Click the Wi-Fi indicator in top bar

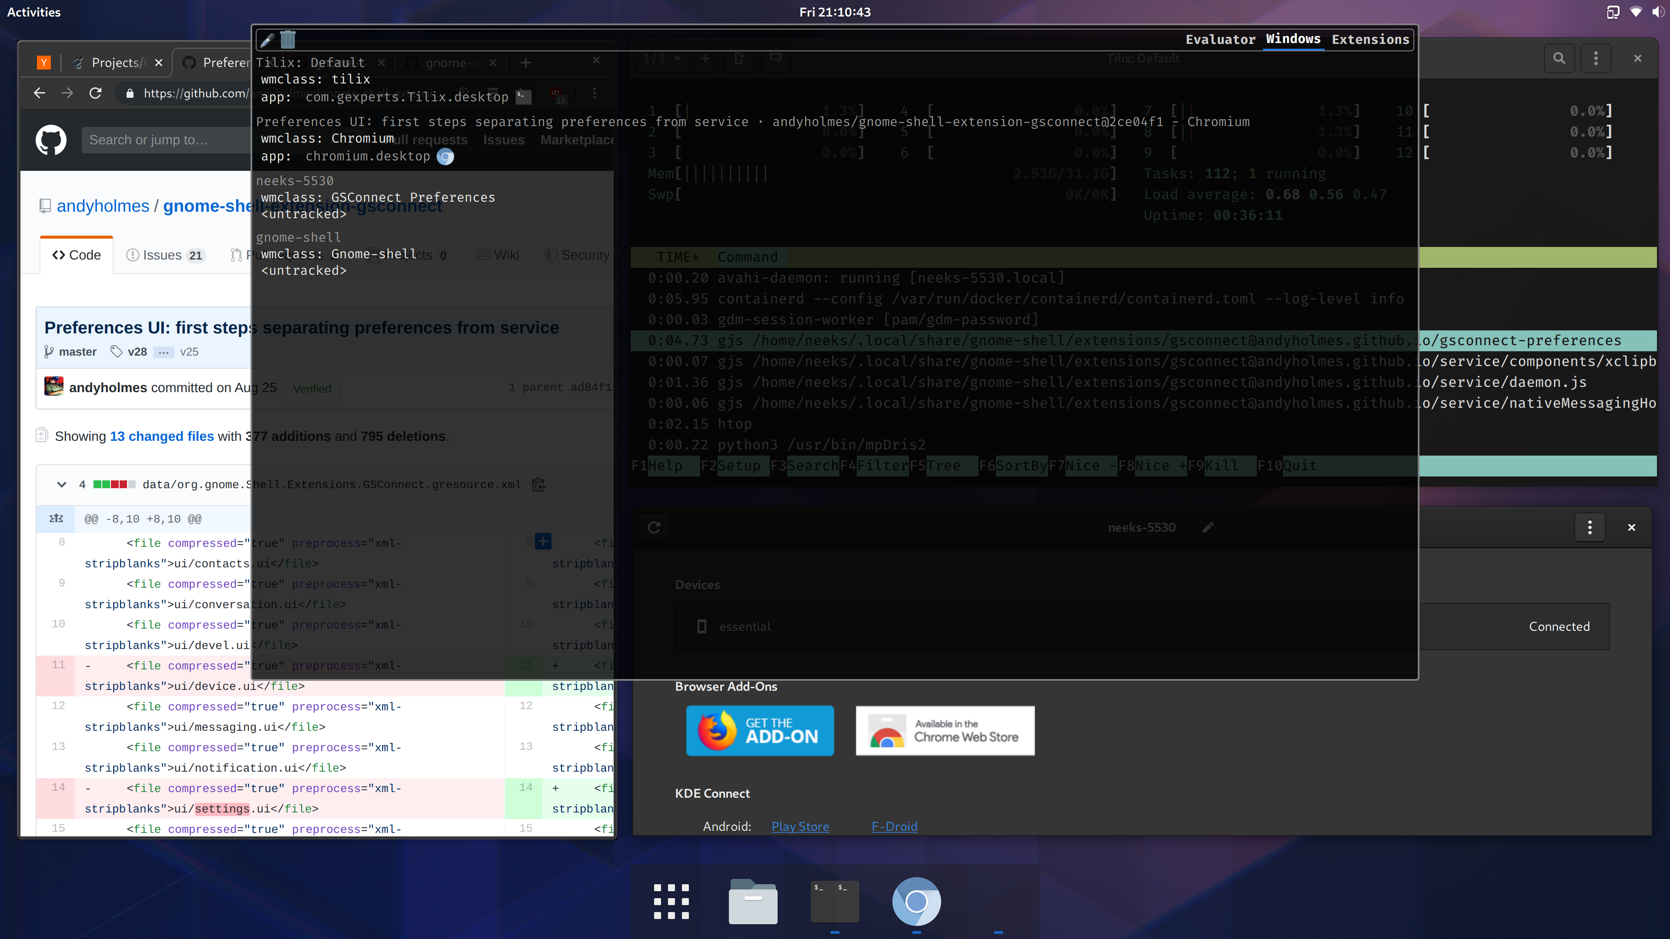click(x=1636, y=12)
